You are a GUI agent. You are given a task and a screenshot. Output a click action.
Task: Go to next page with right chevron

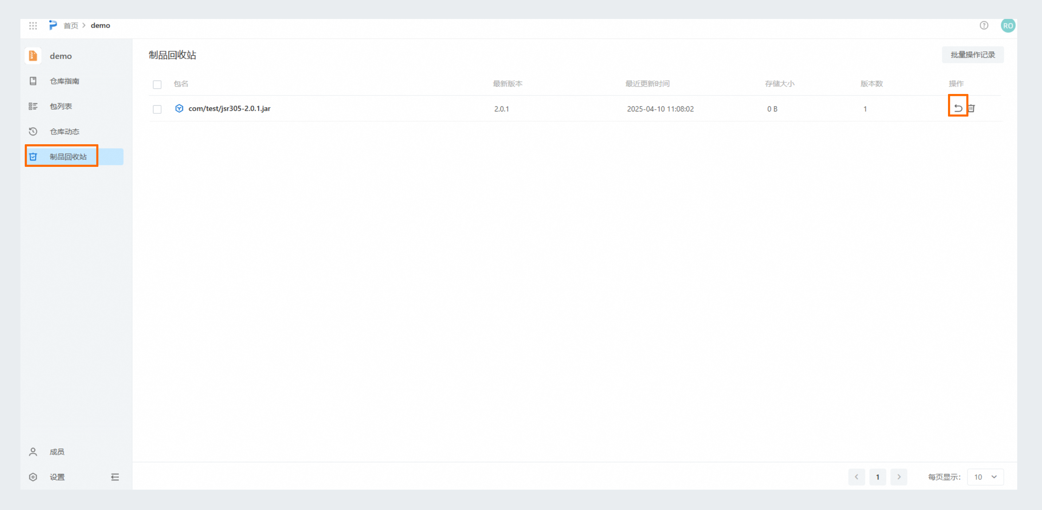coord(898,477)
